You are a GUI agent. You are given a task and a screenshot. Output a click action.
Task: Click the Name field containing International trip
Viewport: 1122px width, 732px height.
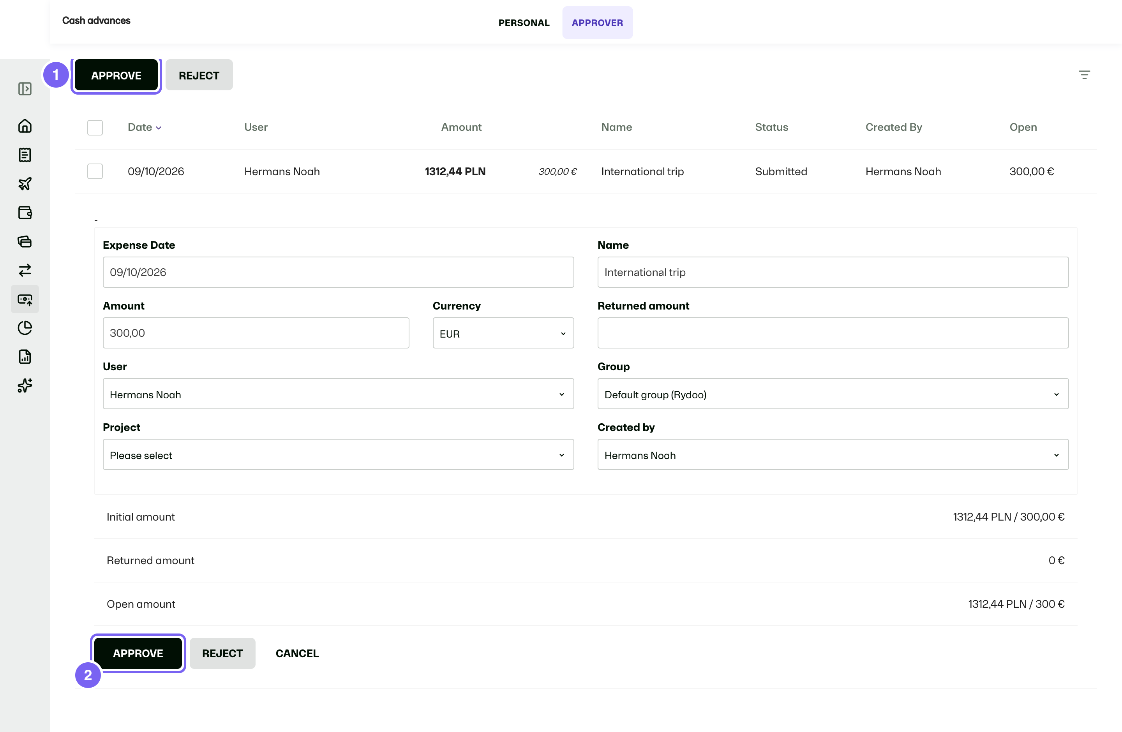click(x=833, y=272)
